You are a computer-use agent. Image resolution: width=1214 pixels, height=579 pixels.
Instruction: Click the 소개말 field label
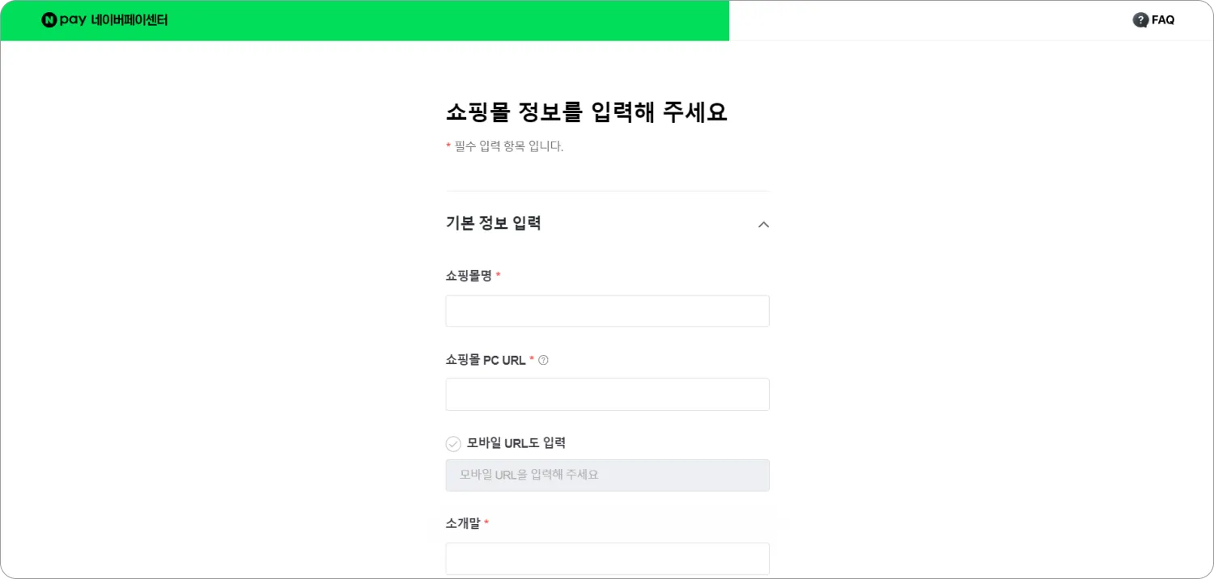[463, 523]
